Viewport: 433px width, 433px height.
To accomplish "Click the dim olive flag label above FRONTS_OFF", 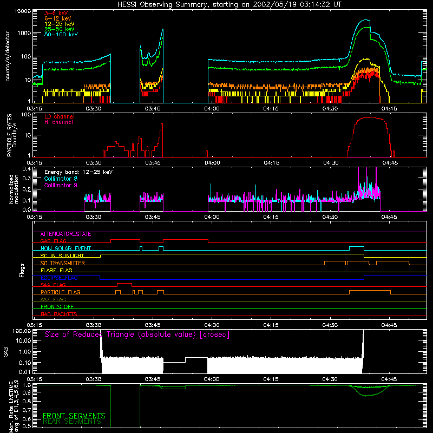I will click(x=53, y=300).
